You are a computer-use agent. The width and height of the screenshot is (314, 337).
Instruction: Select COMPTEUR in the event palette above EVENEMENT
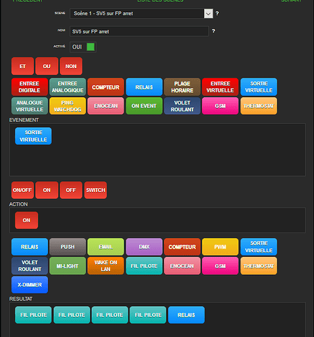[106, 87]
